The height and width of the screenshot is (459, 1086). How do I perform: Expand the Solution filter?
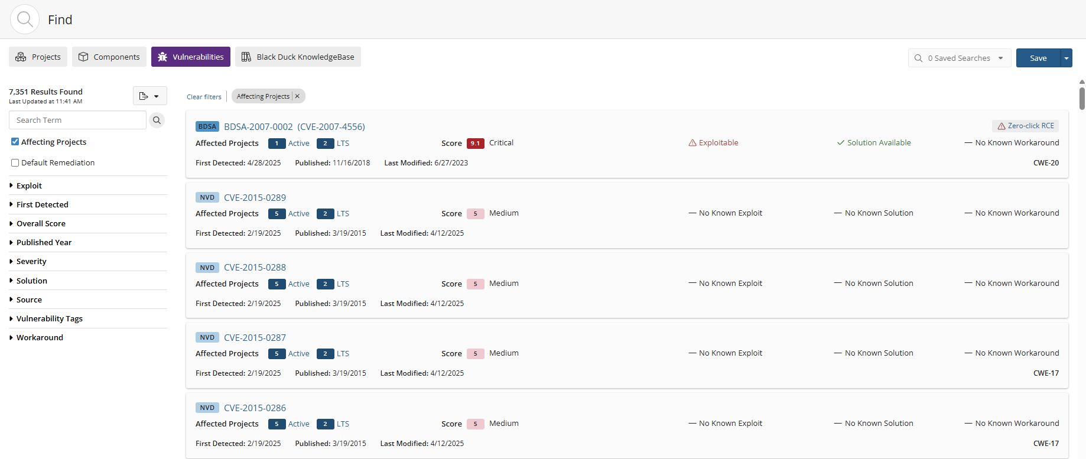click(x=88, y=281)
